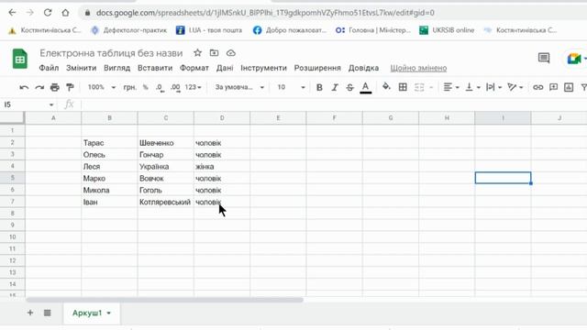Open the Вставити menu
This screenshot has width=587, height=330.
coord(155,68)
